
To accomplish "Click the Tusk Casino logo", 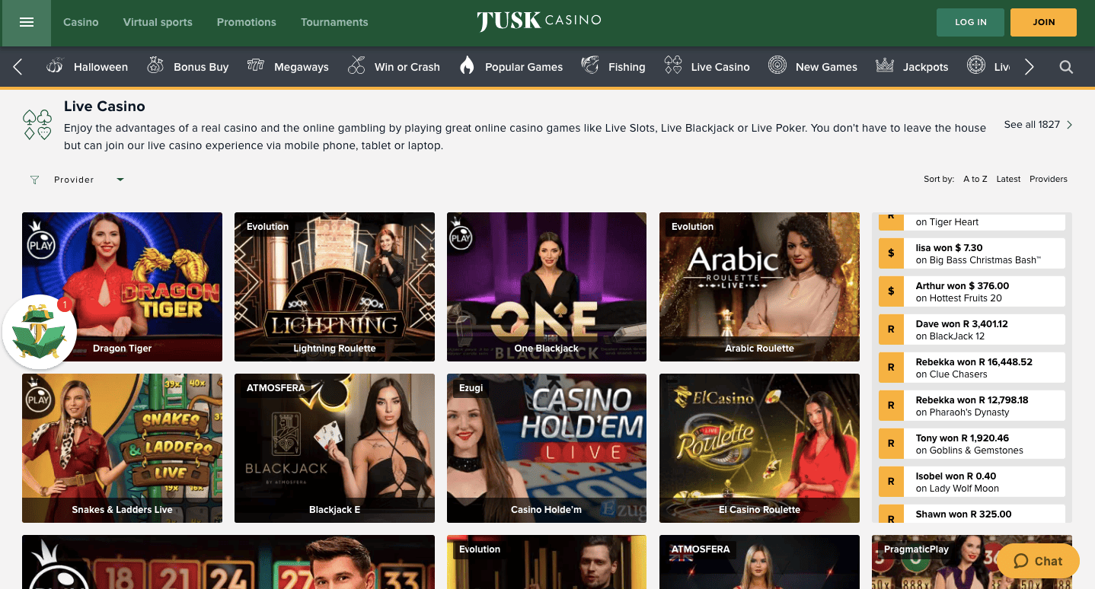I will [x=539, y=21].
